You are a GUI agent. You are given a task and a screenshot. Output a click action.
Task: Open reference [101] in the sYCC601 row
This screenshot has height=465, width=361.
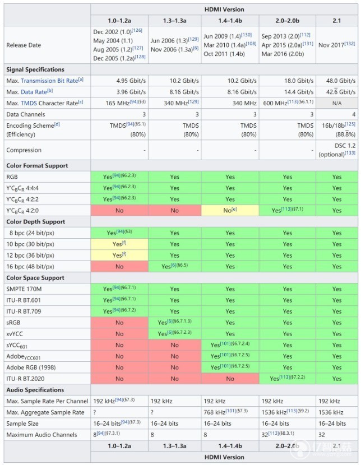(225, 344)
